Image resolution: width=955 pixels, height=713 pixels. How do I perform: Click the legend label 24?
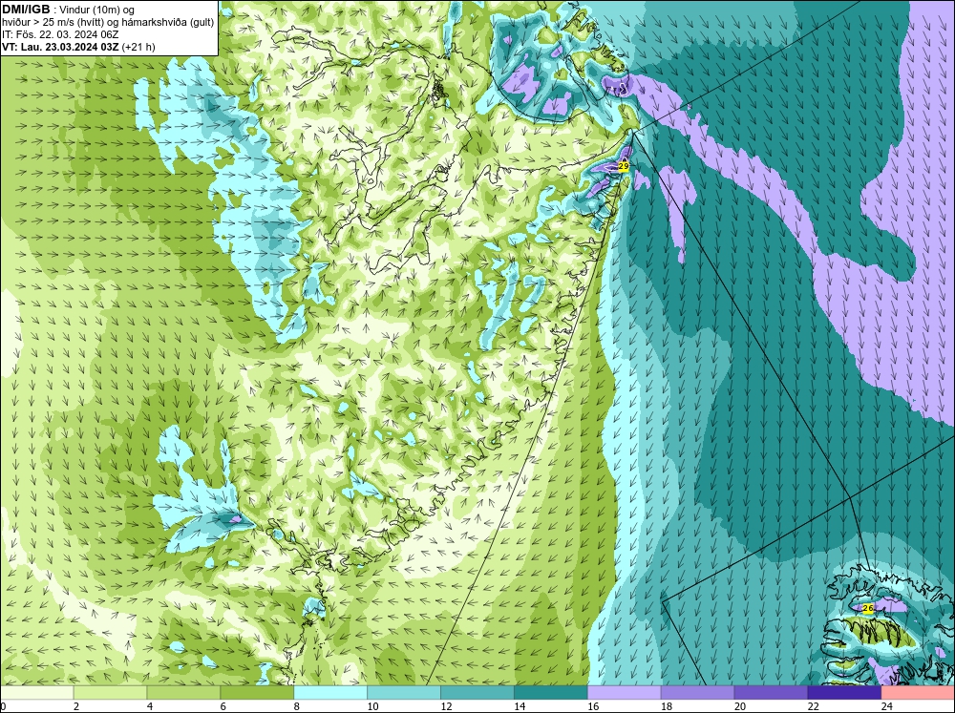[887, 706]
